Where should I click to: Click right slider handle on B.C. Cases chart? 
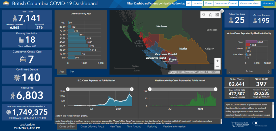click(x=132, y=89)
